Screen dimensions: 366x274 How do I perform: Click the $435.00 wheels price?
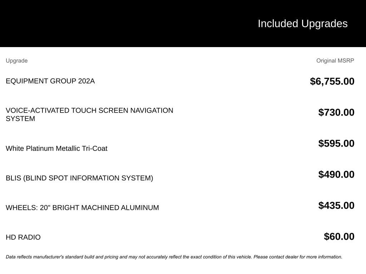[x=336, y=205]
